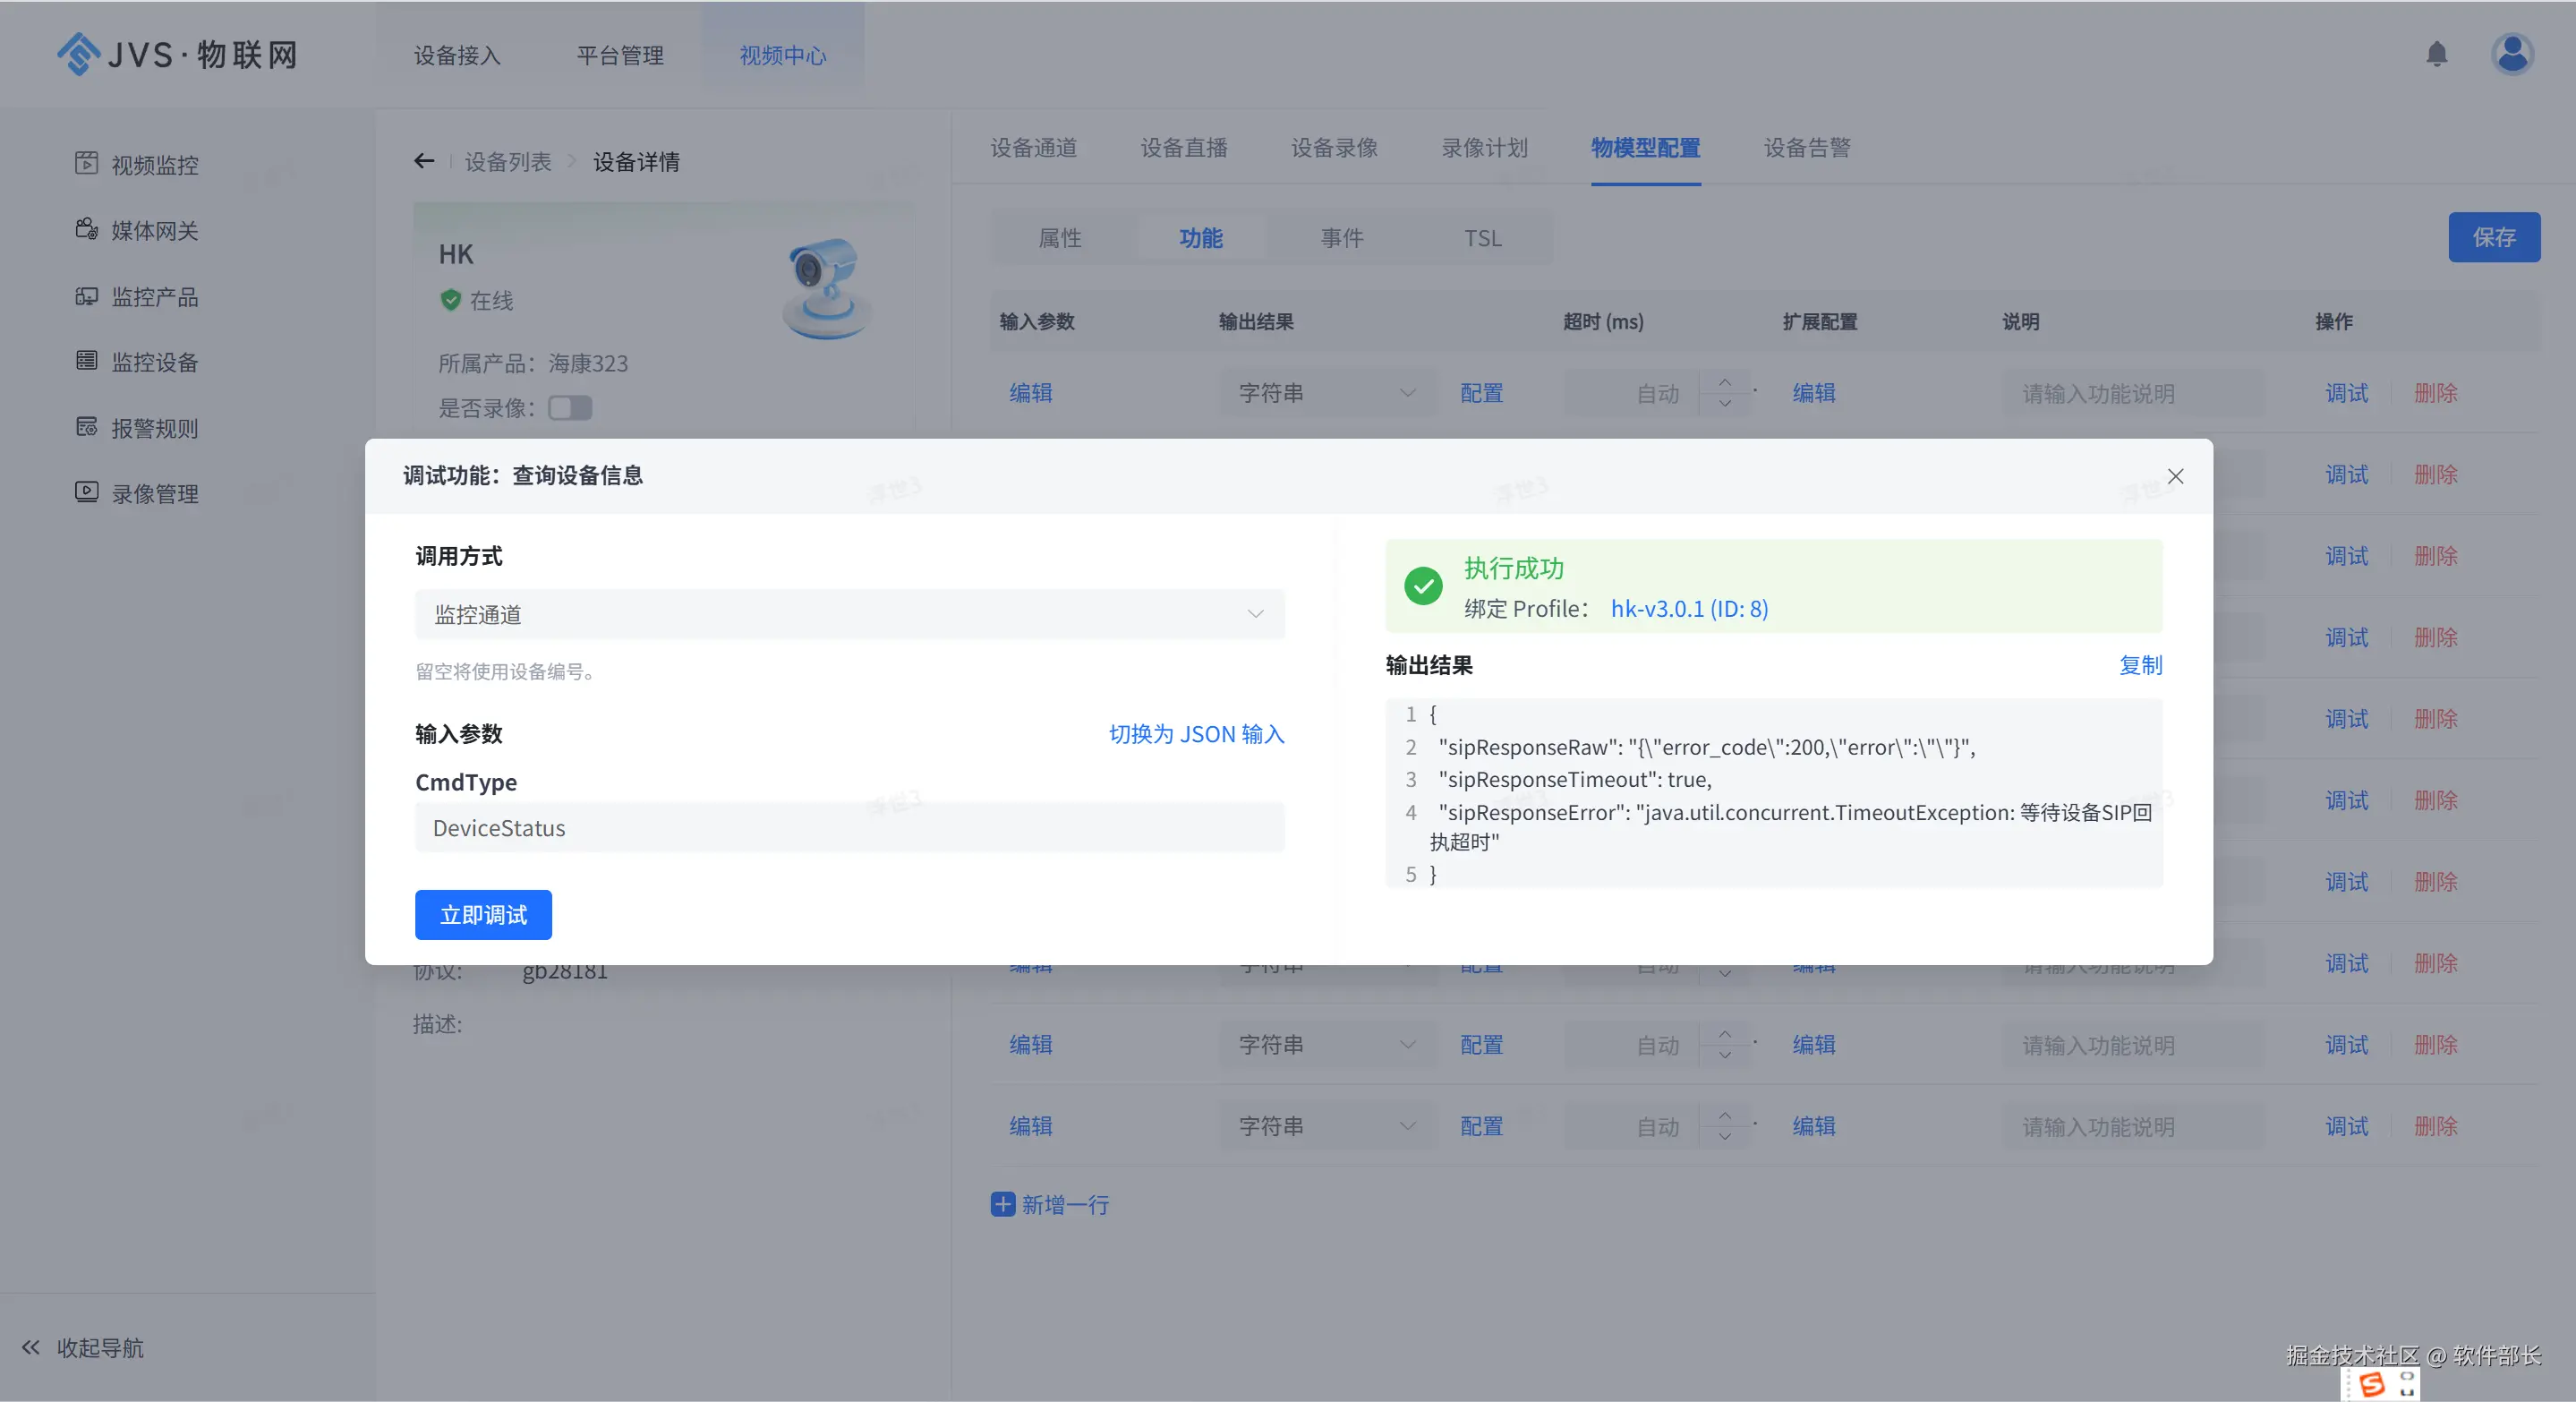The image size is (2576, 1402).
Task: Toggle the 是否录像 switch
Action: tap(570, 408)
